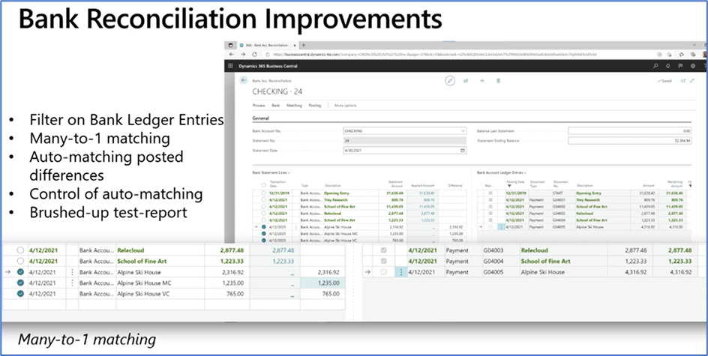The height and width of the screenshot is (356, 708).
Task: Open the Matching menu
Action: (295, 106)
